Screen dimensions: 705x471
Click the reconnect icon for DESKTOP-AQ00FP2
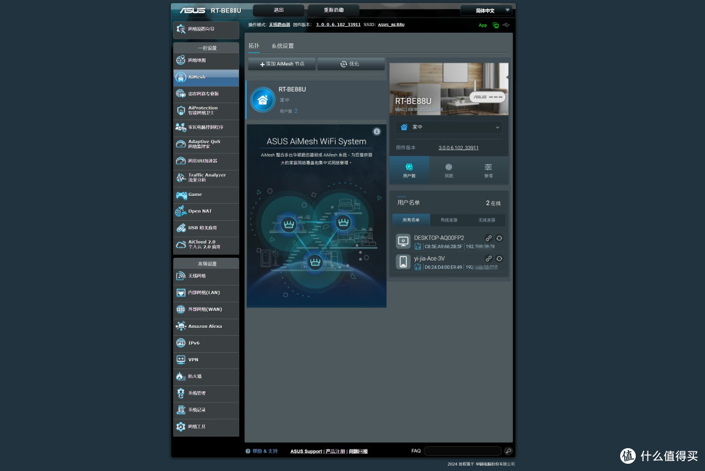499,238
